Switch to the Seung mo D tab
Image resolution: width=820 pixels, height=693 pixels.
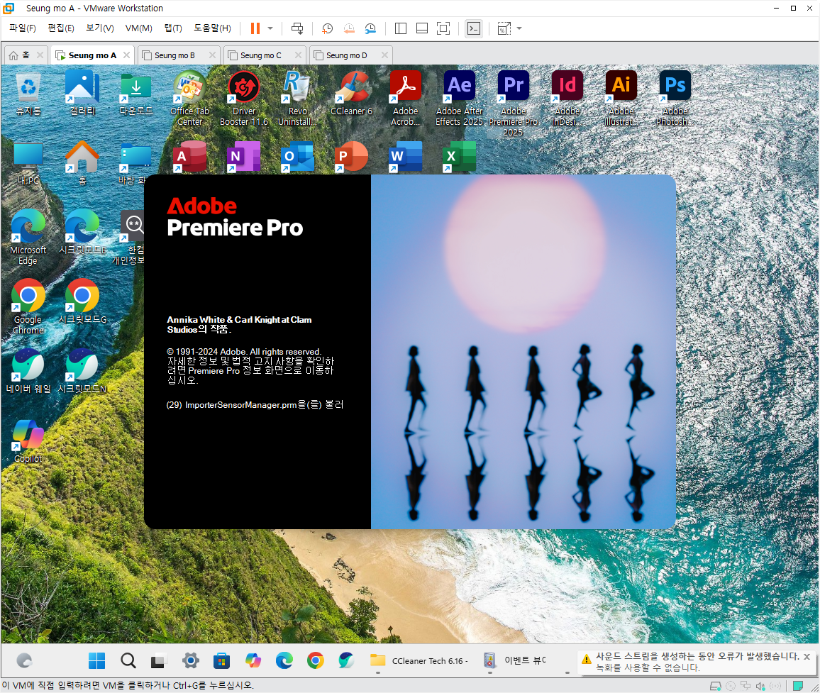[x=346, y=55]
